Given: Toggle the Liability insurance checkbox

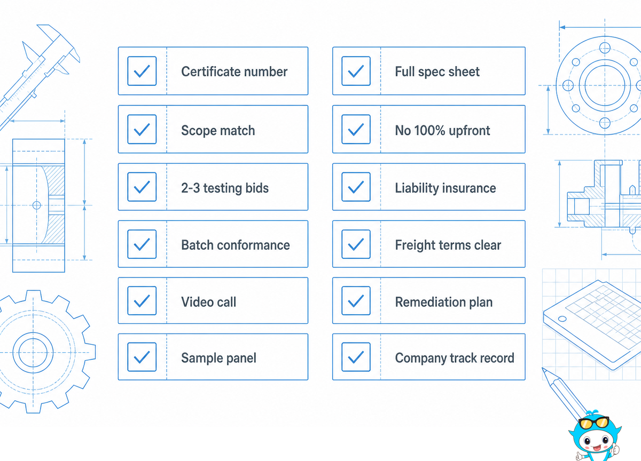Looking at the screenshot, I should click(356, 187).
